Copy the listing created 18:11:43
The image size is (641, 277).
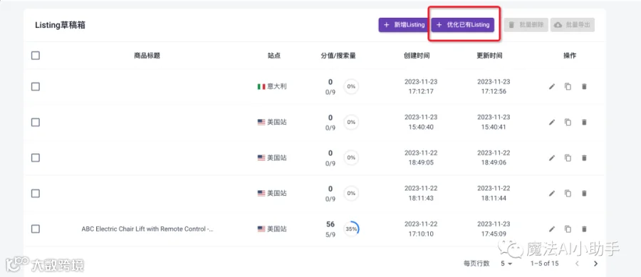coord(568,193)
